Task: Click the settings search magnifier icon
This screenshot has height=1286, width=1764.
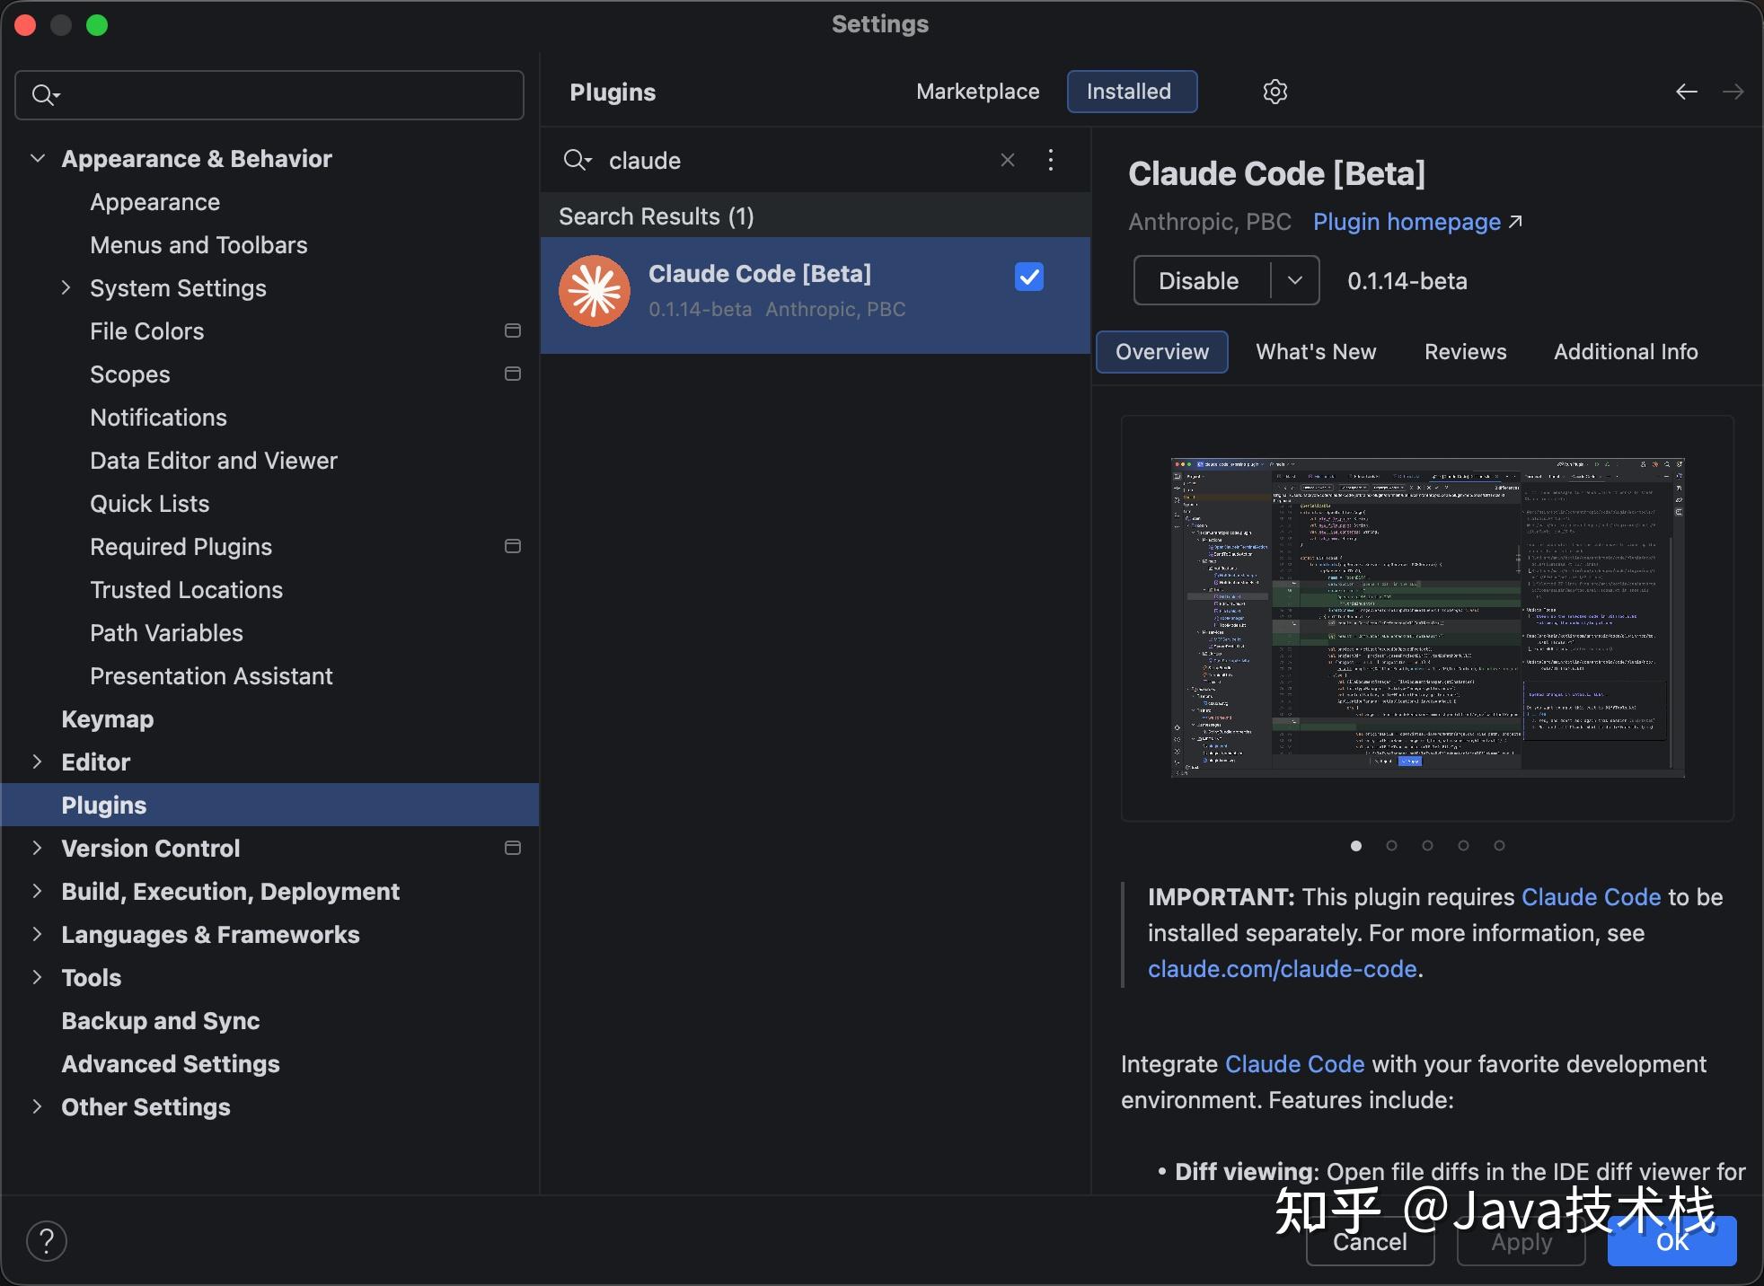Action: (x=45, y=94)
